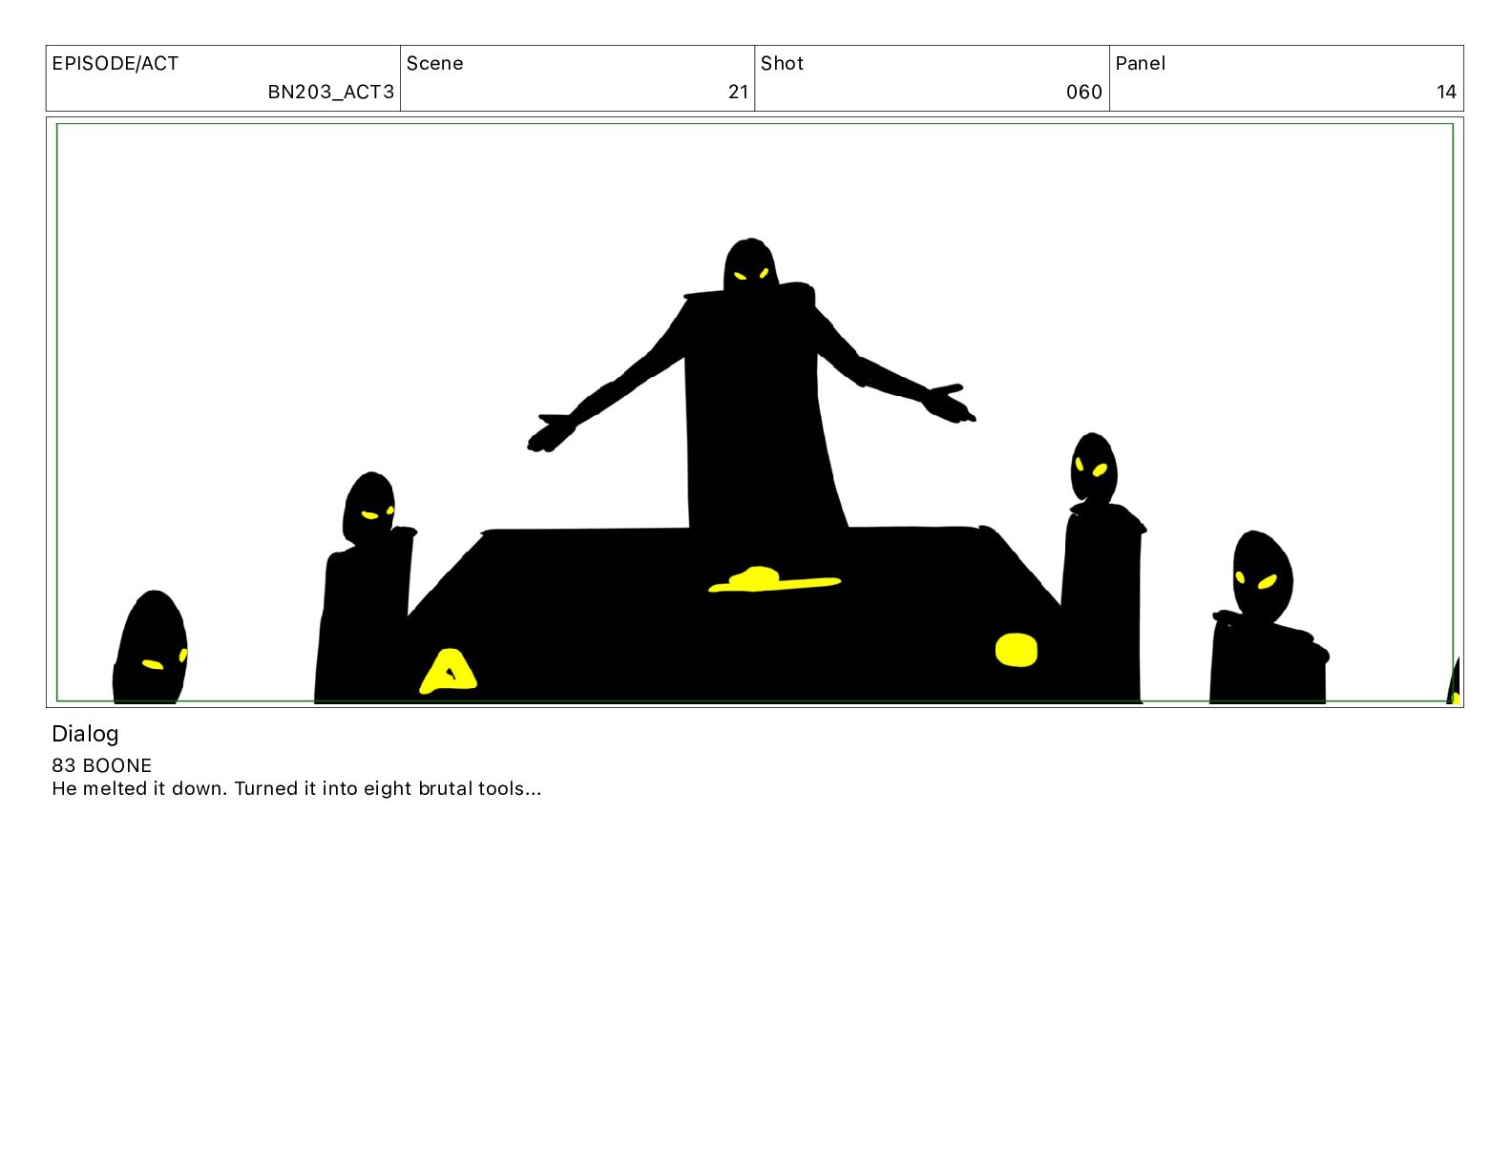Select the 83 BOONE speaker line
Viewport: 1512px width, 1168px height.
pos(101,765)
